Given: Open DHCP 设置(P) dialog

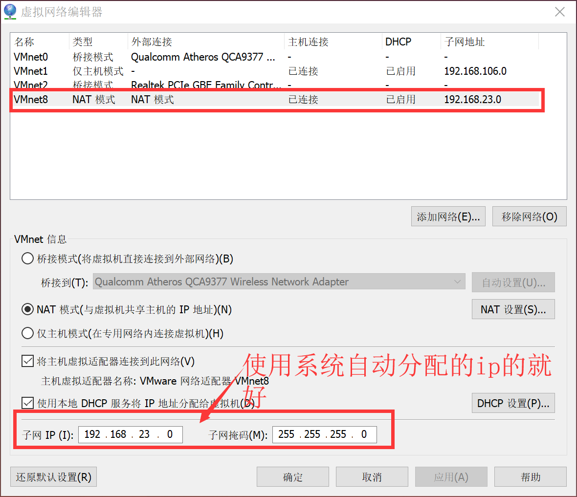Looking at the screenshot, I should click(x=513, y=403).
